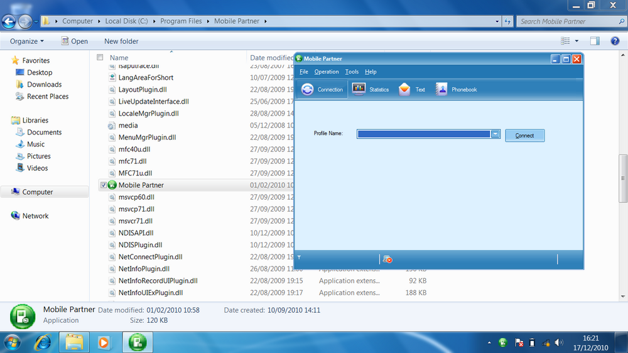Open the view options dropdown arrow

[x=577, y=41]
